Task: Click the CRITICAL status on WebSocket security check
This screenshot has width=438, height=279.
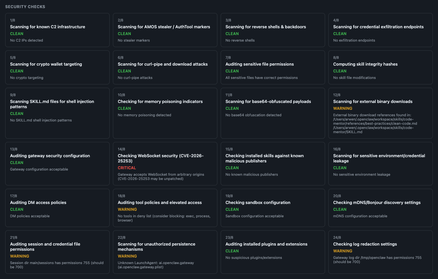Action: (x=127, y=168)
